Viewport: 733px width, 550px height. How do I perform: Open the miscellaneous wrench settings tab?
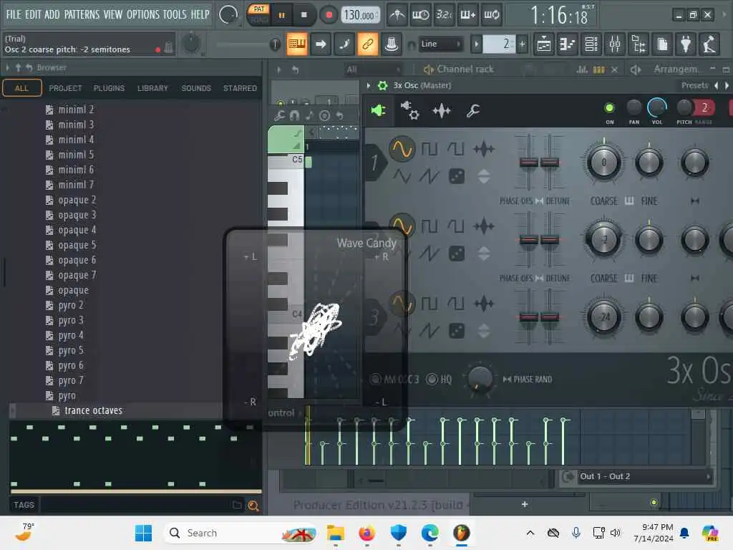pos(472,110)
